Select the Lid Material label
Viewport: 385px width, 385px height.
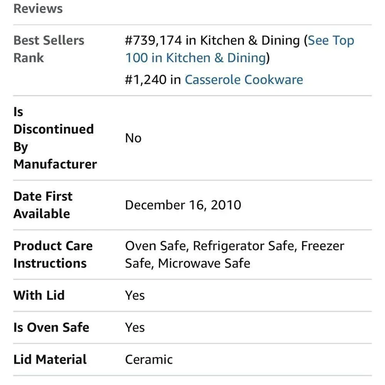[x=50, y=360]
